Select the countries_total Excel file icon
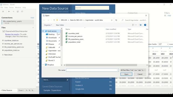Viewport: 173px width, 97px height. [x=67, y=33]
